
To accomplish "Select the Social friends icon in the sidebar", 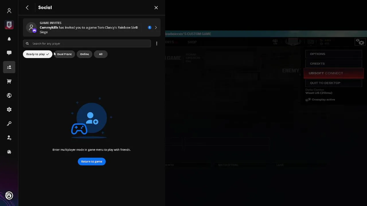I will (x=9, y=67).
